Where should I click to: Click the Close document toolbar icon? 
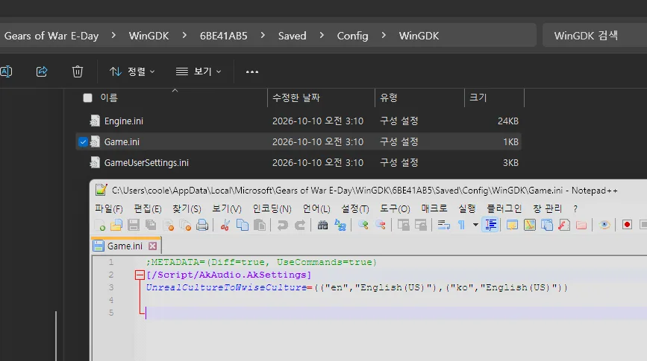pos(169,226)
